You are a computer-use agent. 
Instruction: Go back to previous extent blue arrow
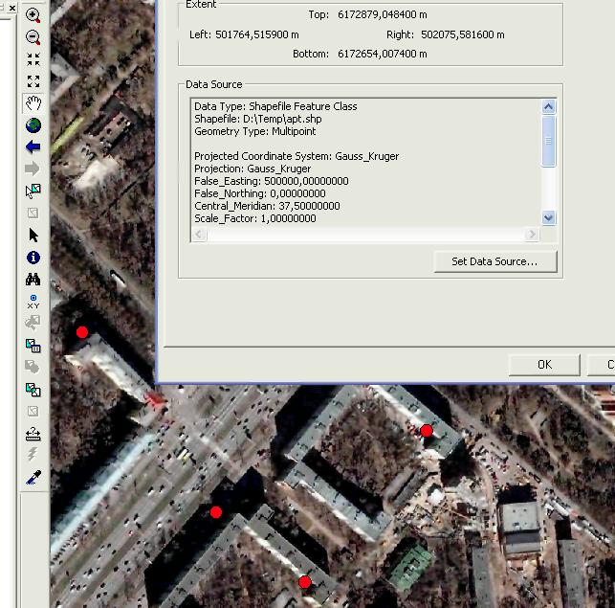[33, 146]
